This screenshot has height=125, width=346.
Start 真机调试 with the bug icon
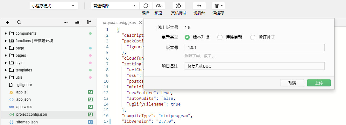pyautogui.click(x=179, y=6)
